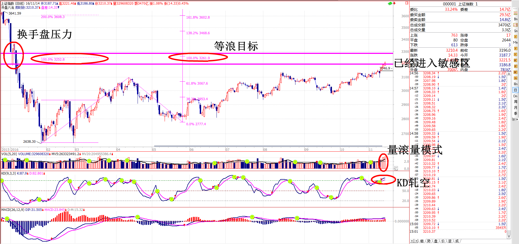The height and width of the screenshot is (244, 519).
Task: Open the tick chart icon in the period sidebar
Action: pos(515,13)
